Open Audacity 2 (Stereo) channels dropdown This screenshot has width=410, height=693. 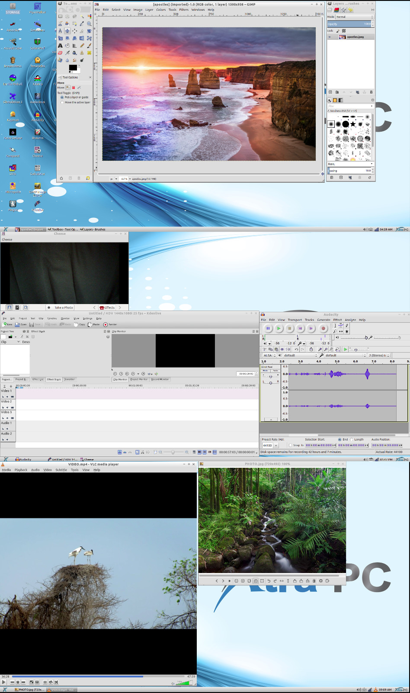(379, 355)
